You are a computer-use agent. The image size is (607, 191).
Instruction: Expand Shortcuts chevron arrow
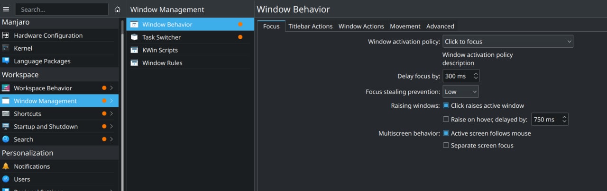[x=111, y=113]
